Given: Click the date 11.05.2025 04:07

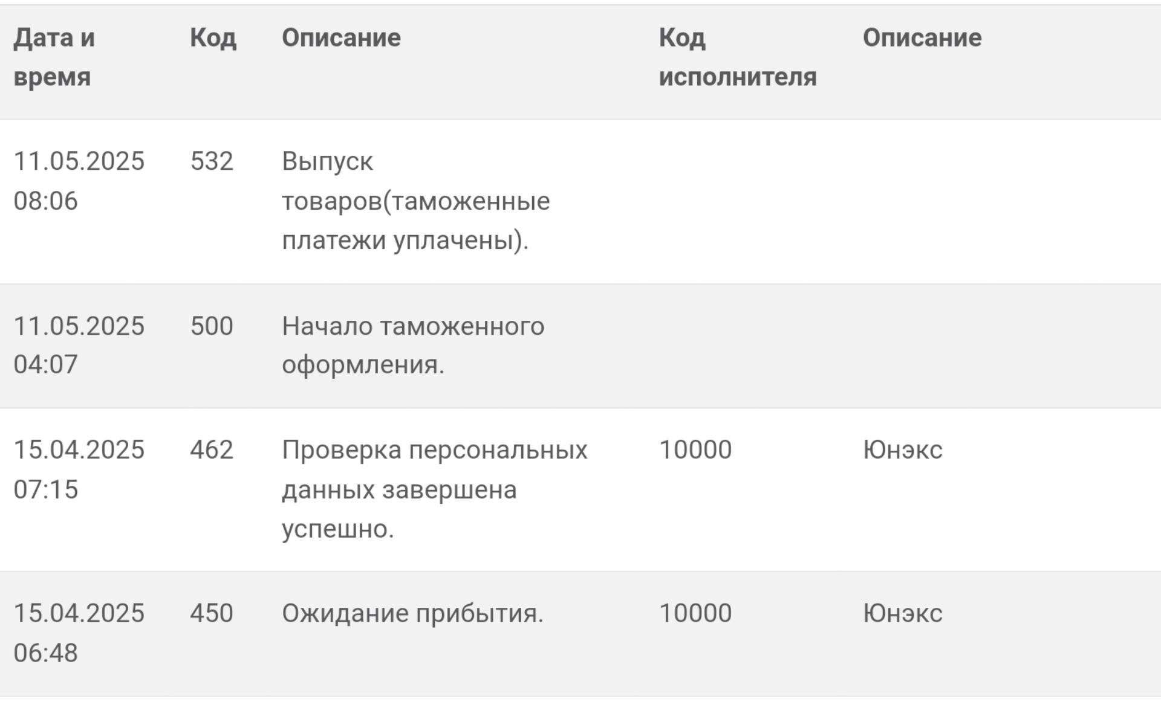Looking at the screenshot, I should coord(79,345).
